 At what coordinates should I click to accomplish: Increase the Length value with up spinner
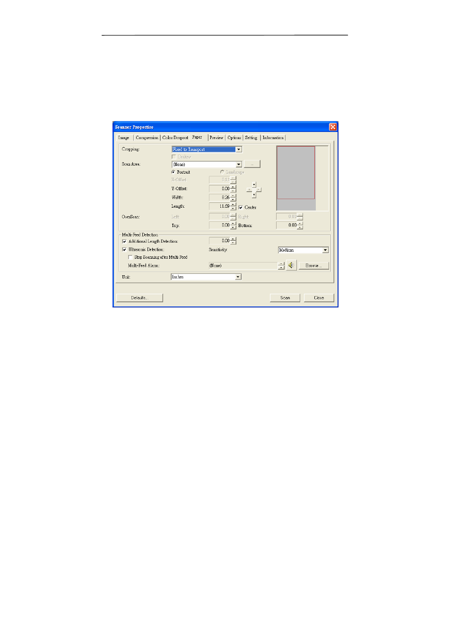(x=233, y=204)
